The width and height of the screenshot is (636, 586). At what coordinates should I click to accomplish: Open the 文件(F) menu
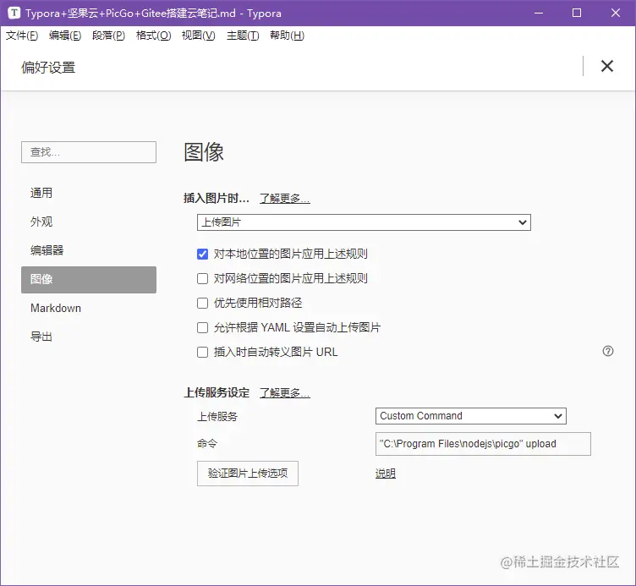click(22, 36)
